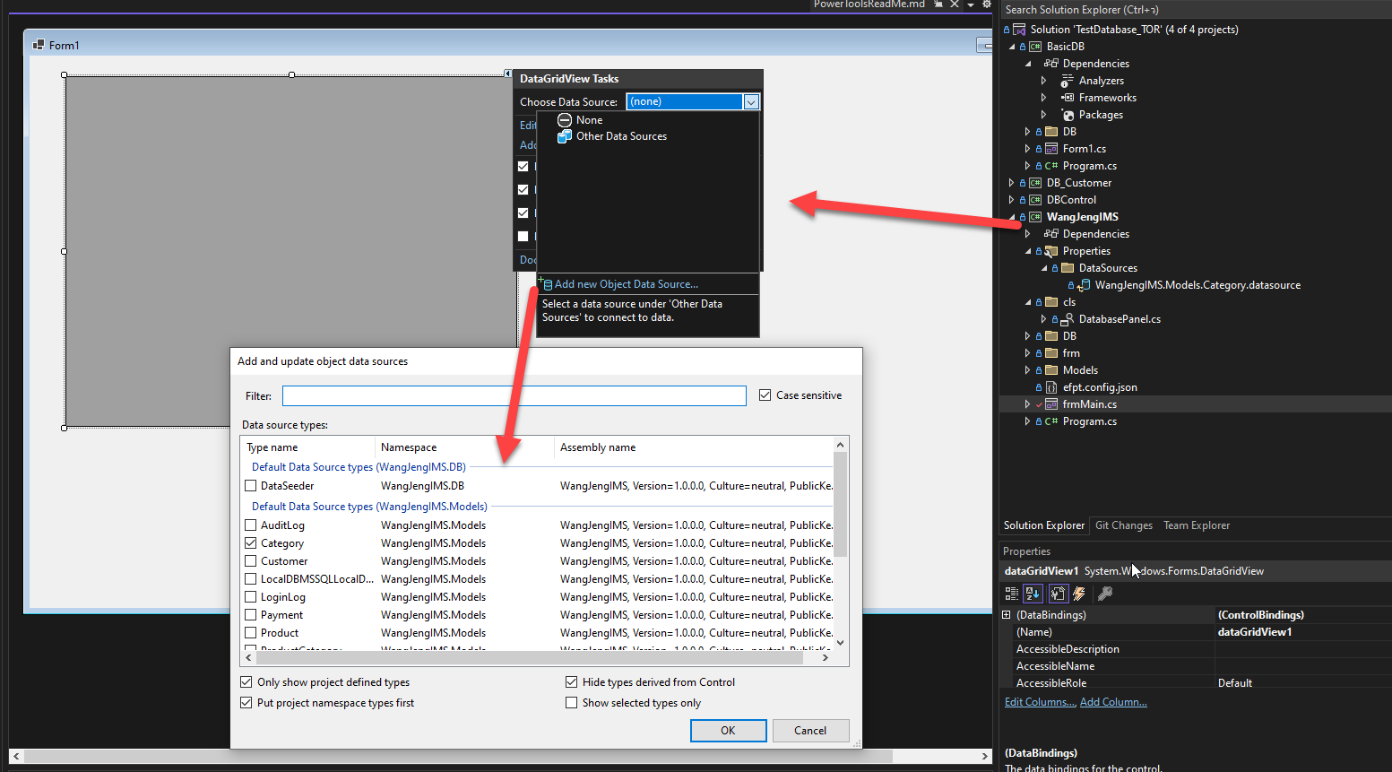The image size is (1392, 772).
Task: Toggle Hide types derived from Control
Action: tap(571, 682)
